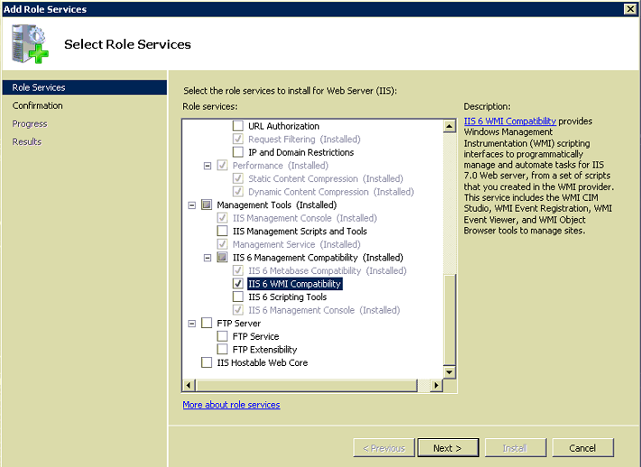
Task: Select the IP and Domain Restrictions label
Action: pyautogui.click(x=302, y=152)
